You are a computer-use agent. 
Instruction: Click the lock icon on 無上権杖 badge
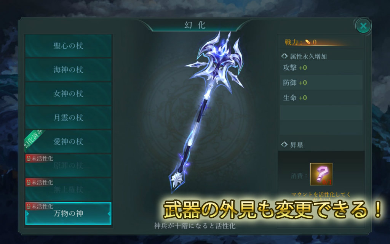(x=29, y=183)
